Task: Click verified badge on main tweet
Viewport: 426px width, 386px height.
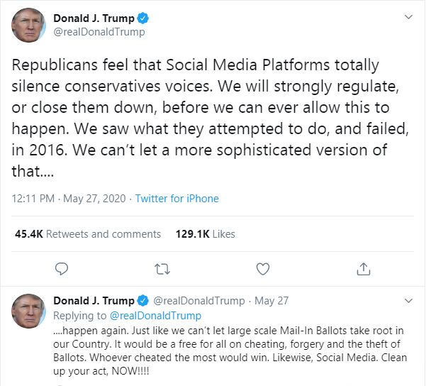Action: click(144, 18)
